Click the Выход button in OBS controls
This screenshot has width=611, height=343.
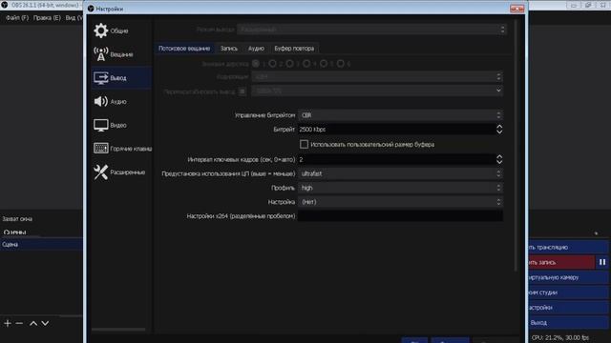[x=569, y=322]
